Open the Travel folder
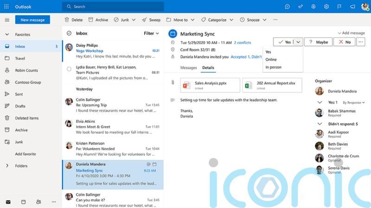 (31, 58)
